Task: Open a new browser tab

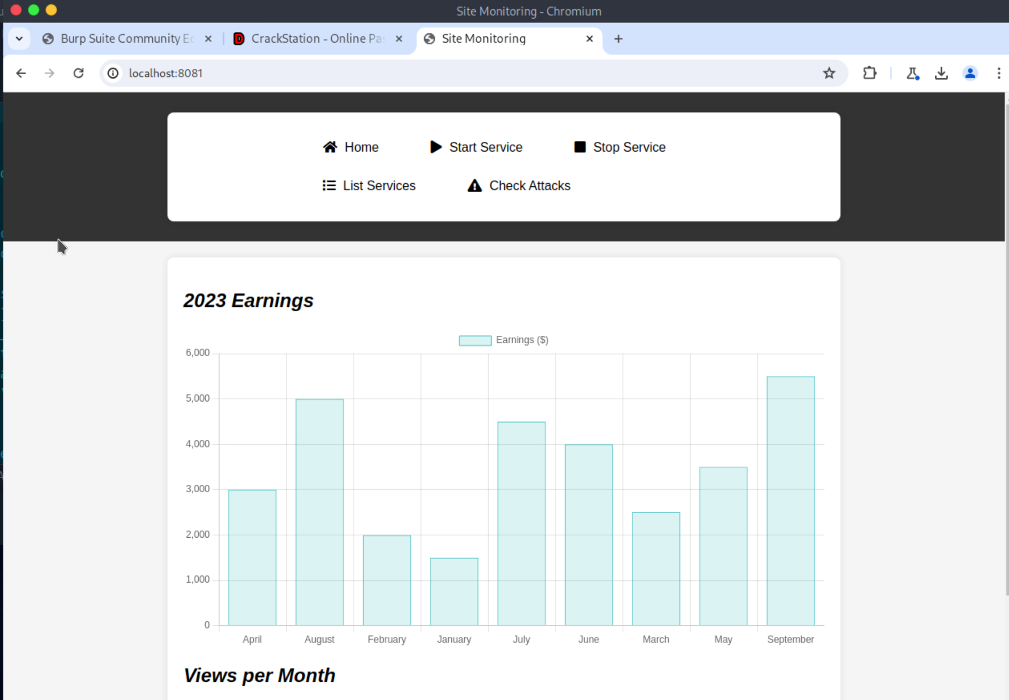Action: click(618, 38)
